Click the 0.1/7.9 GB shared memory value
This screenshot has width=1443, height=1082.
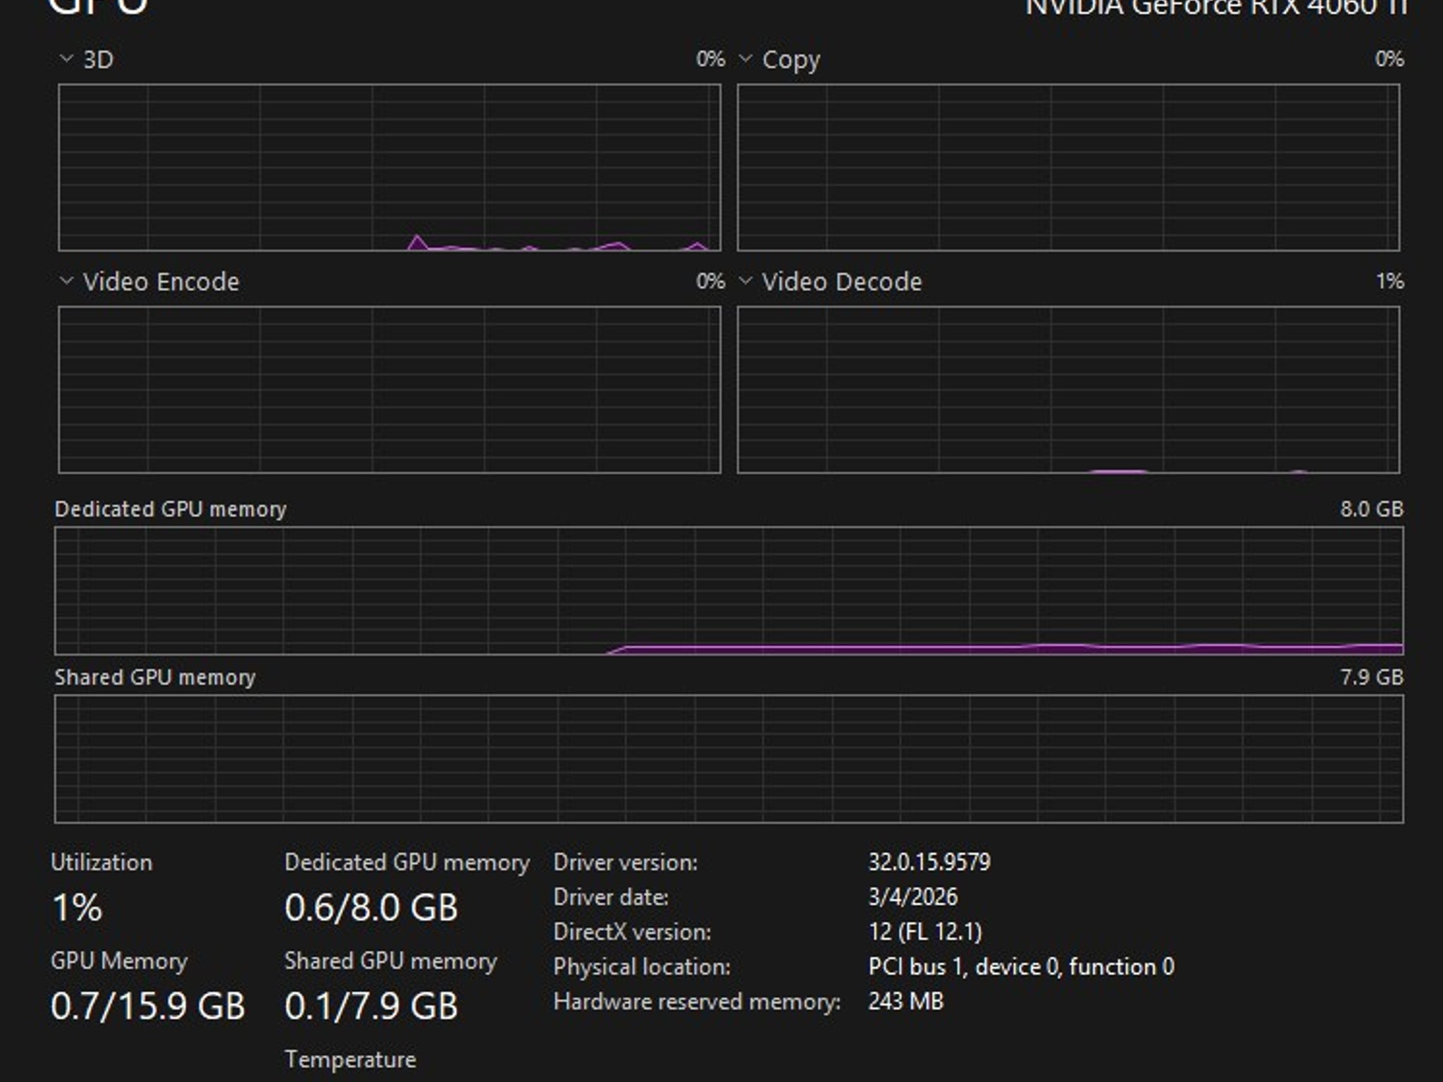371,1006
